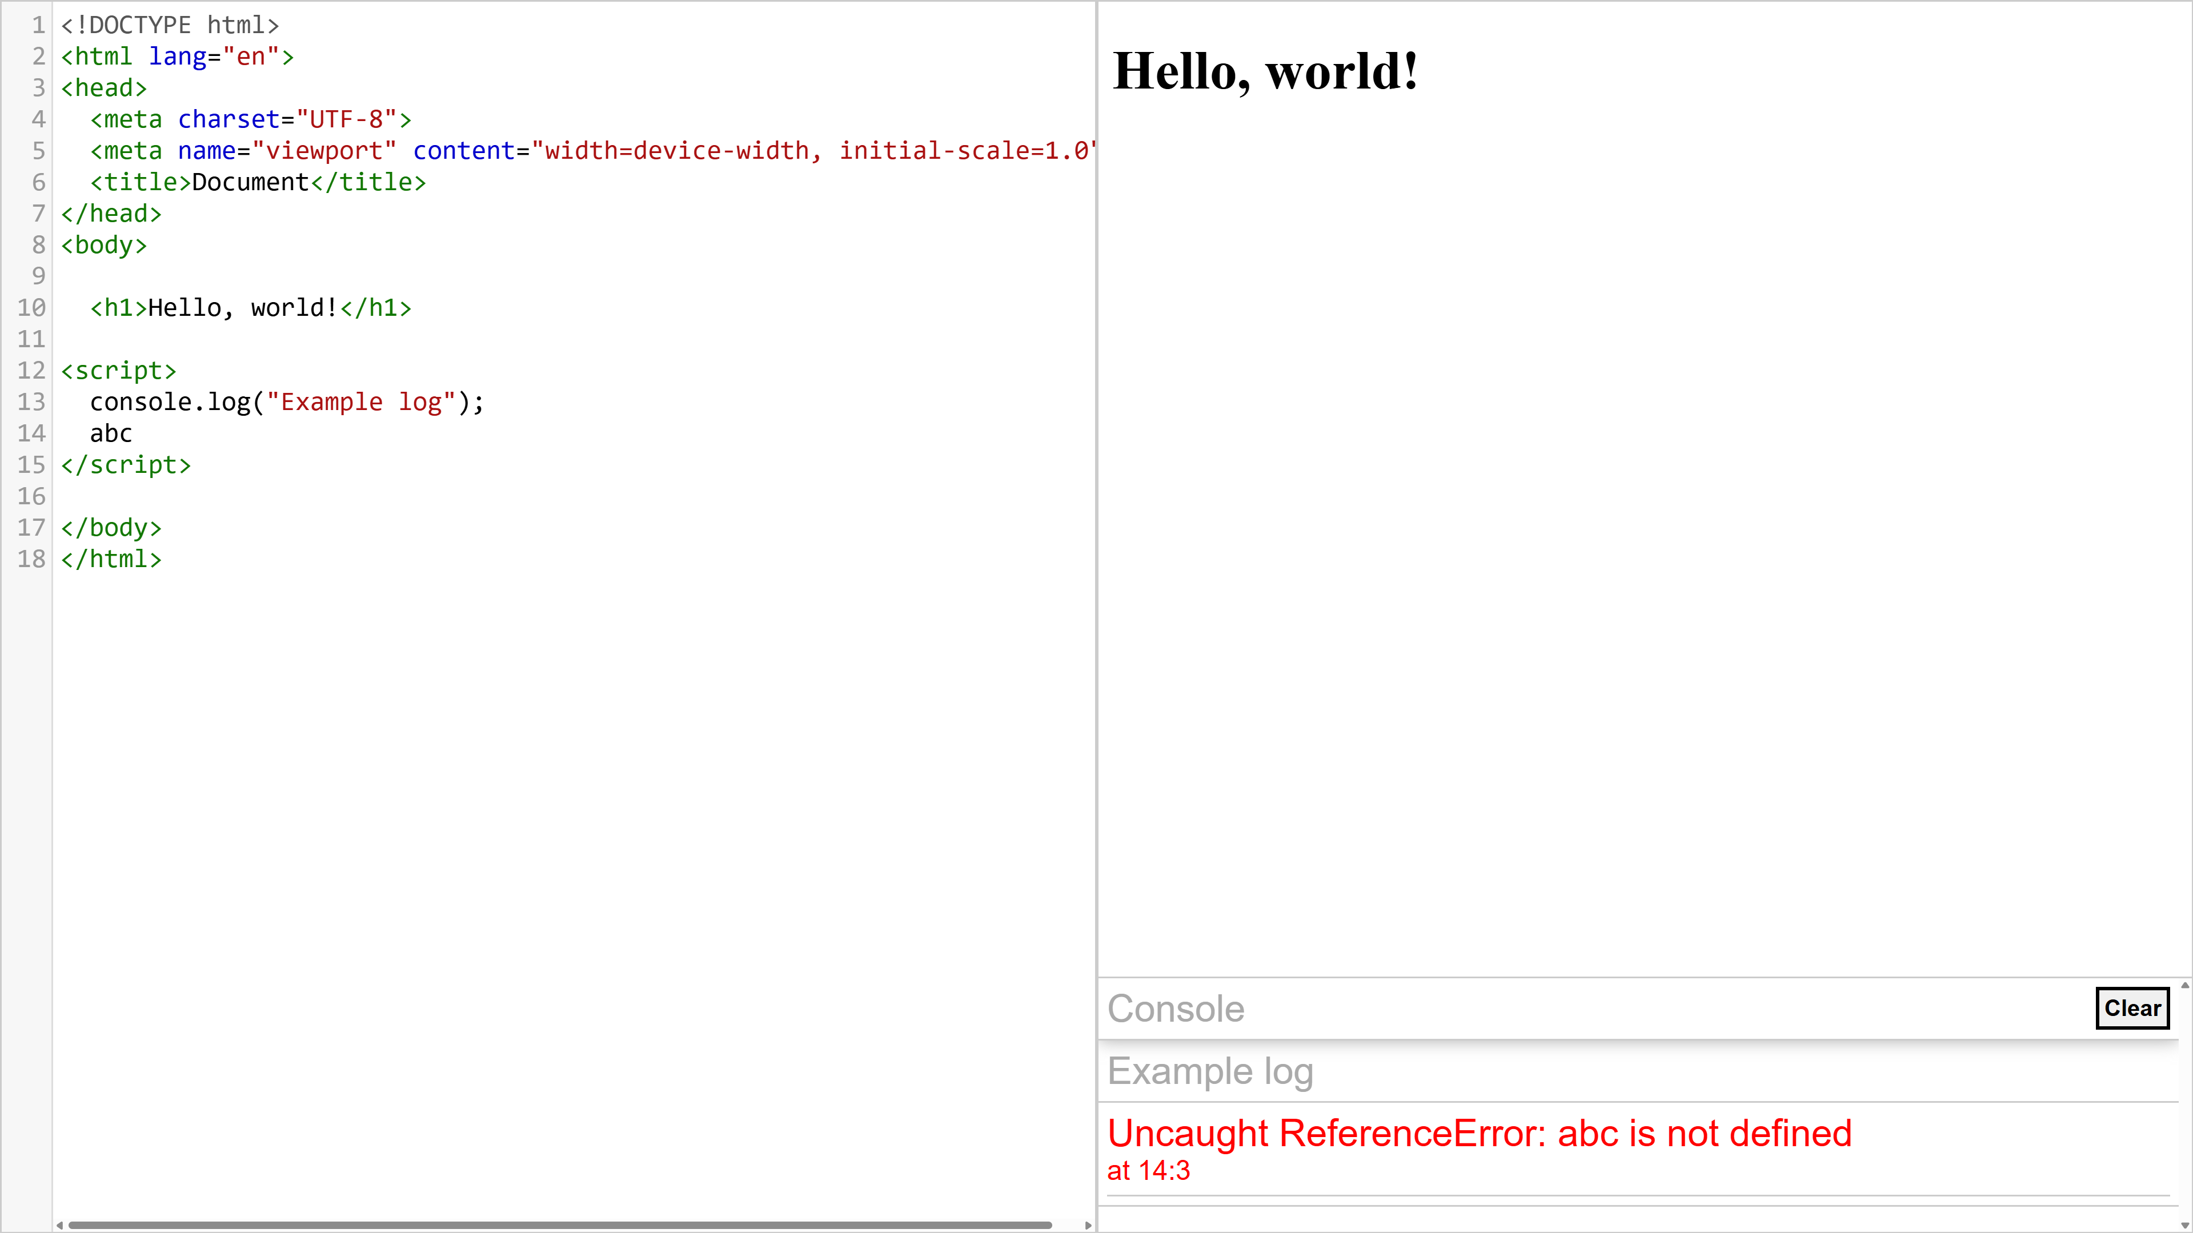Click the console scrollbar down arrow
The image size is (2193, 1233).
[x=2184, y=1226]
